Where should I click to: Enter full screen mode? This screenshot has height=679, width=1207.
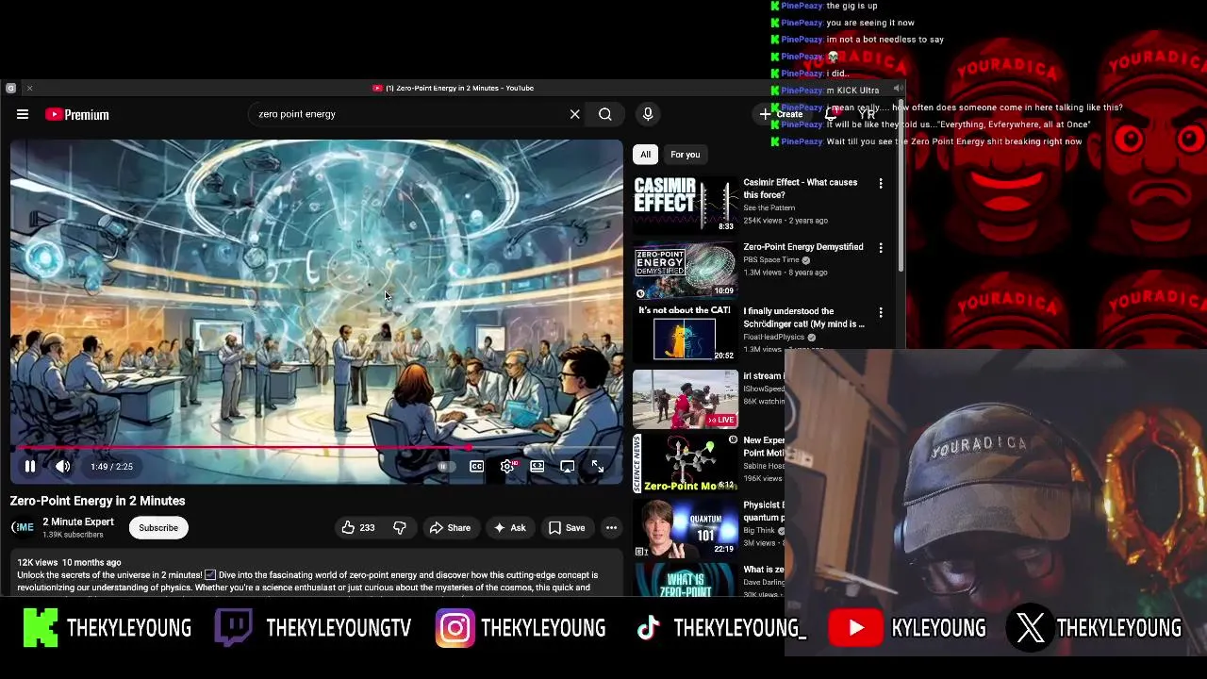(x=598, y=466)
